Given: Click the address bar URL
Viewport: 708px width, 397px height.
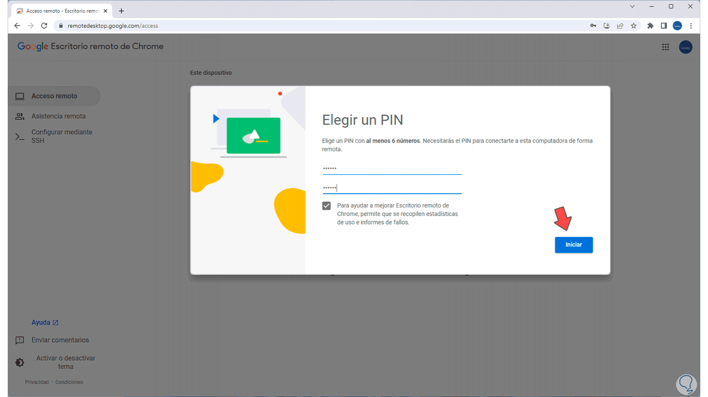Looking at the screenshot, I should tap(113, 26).
